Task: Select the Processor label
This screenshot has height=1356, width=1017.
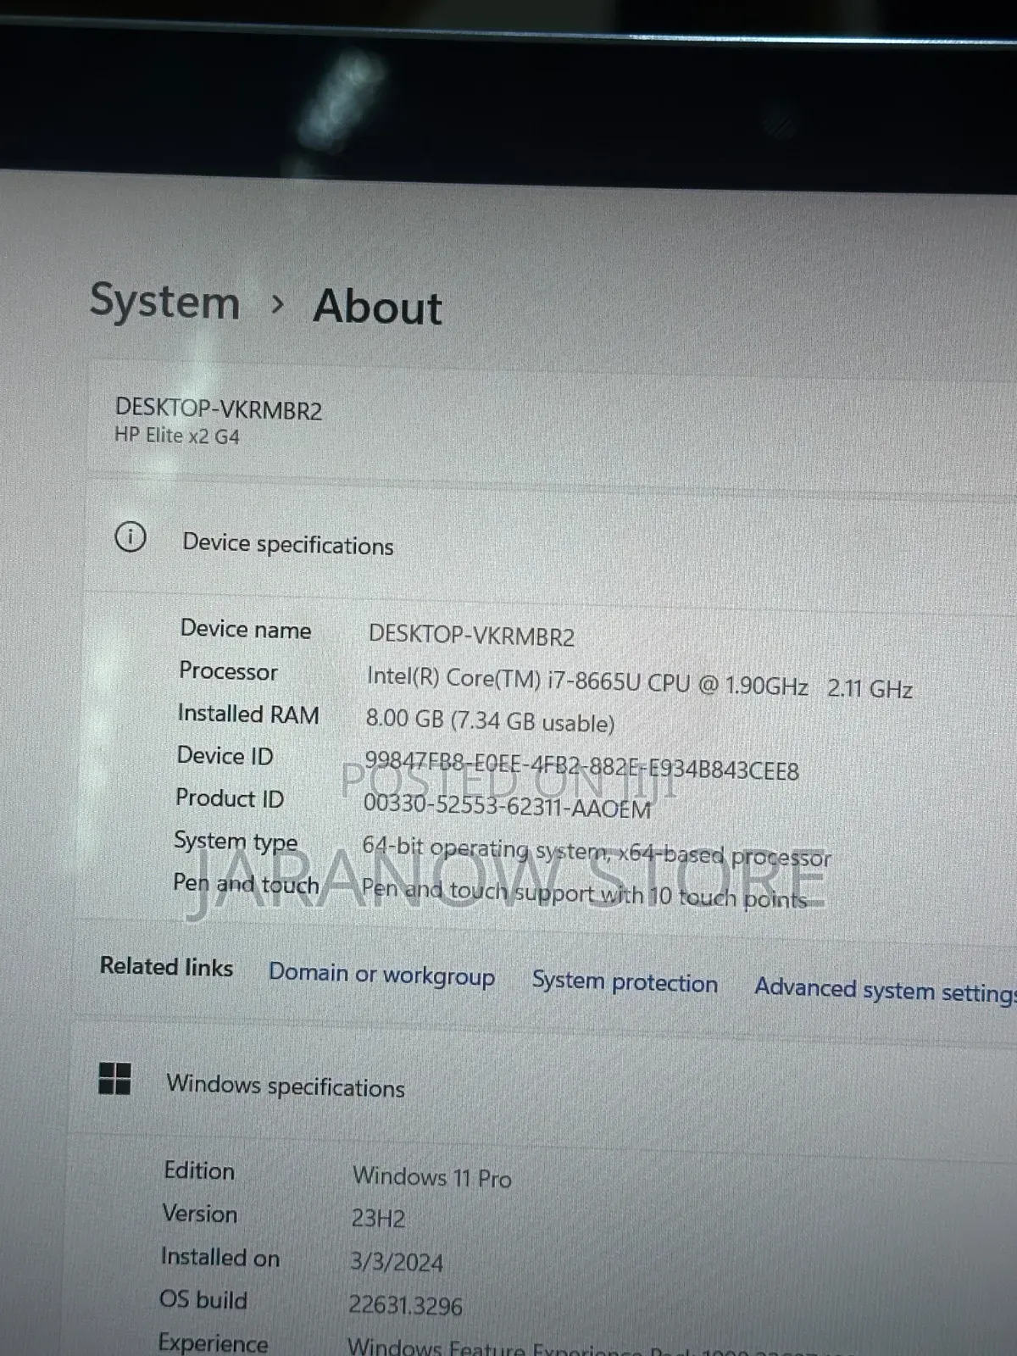Action: pos(229,671)
